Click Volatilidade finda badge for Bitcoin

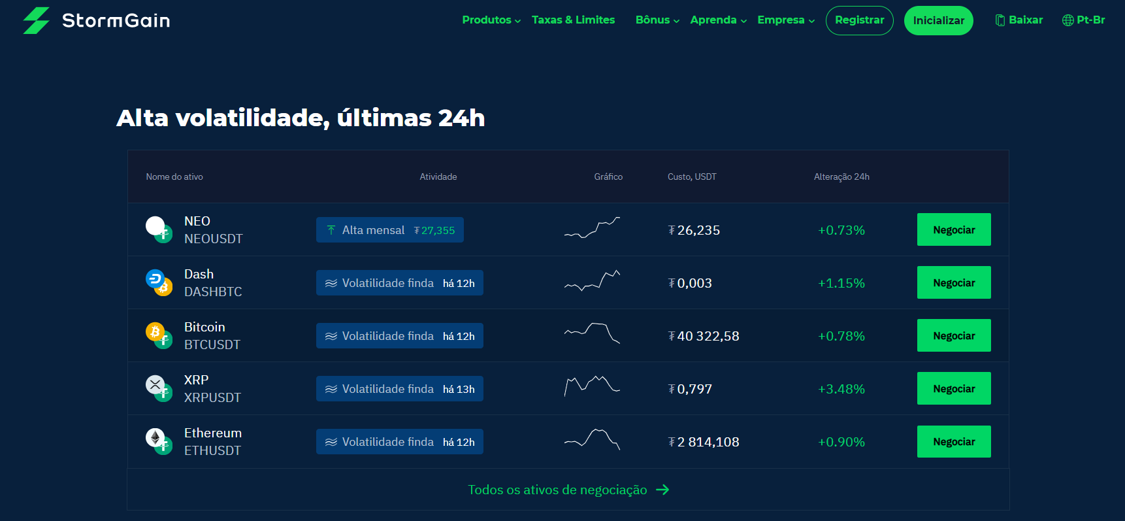pyautogui.click(x=400, y=336)
